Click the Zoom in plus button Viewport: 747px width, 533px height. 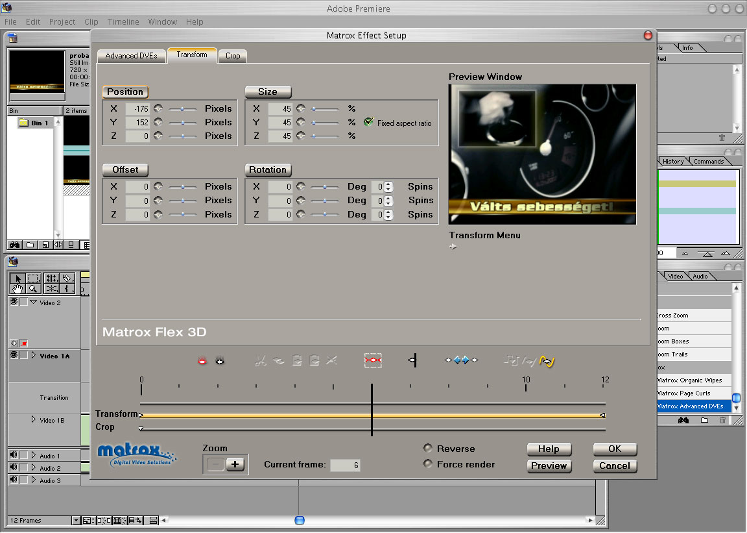click(x=235, y=464)
